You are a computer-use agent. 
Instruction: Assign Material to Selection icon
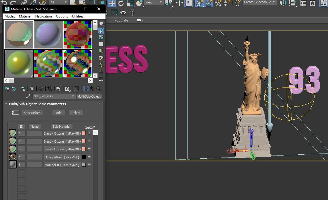tap(23, 89)
